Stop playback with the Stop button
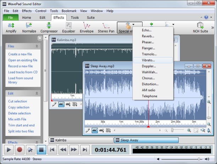 click(40, 149)
